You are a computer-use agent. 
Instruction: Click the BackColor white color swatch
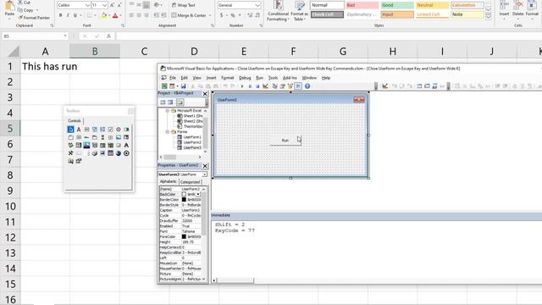[x=184, y=194]
